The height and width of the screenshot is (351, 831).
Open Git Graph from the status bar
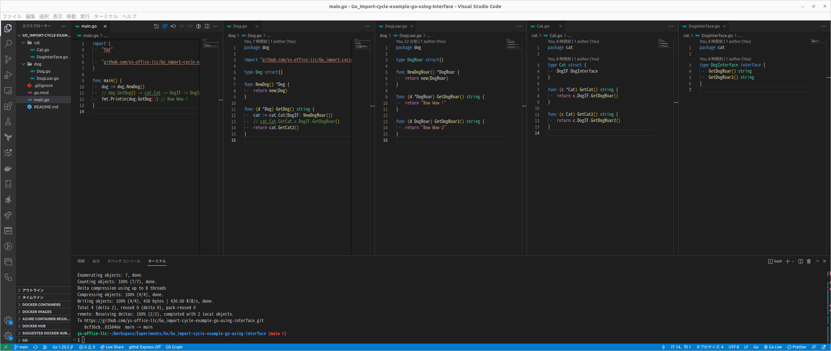click(x=174, y=347)
